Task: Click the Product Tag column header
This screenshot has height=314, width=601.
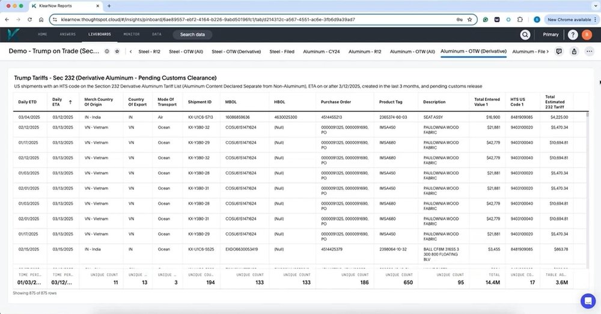Action: coord(391,102)
